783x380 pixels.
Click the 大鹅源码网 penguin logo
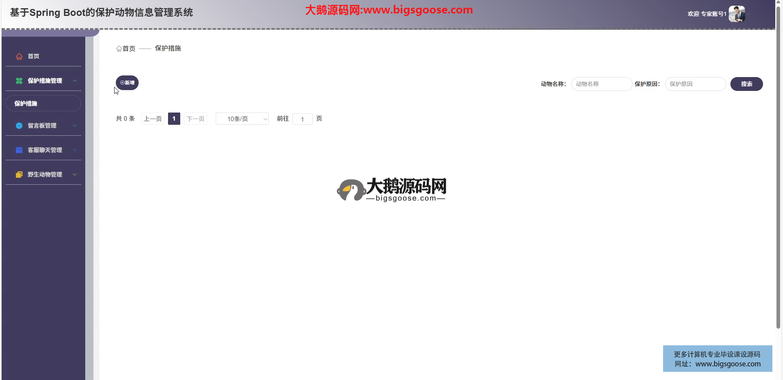[350, 190]
